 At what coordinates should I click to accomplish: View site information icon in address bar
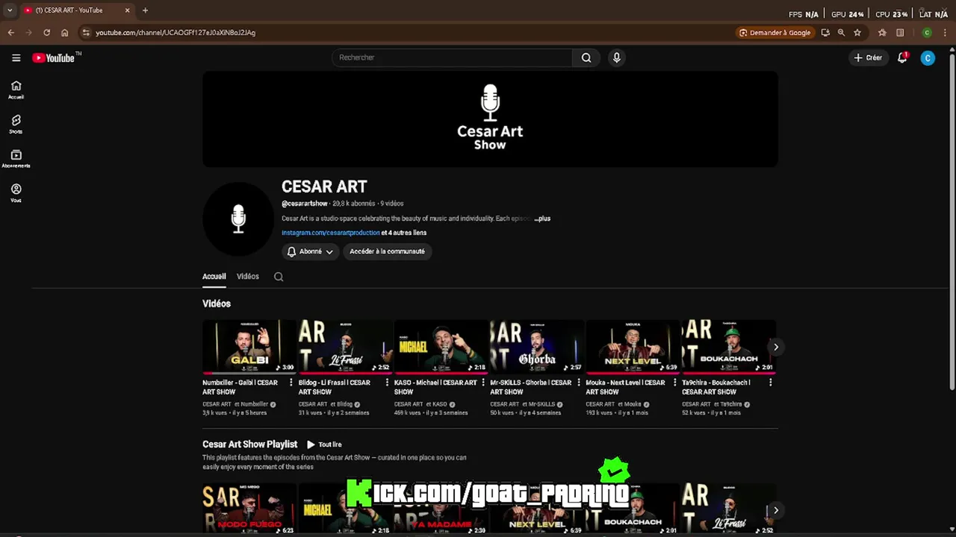point(86,33)
